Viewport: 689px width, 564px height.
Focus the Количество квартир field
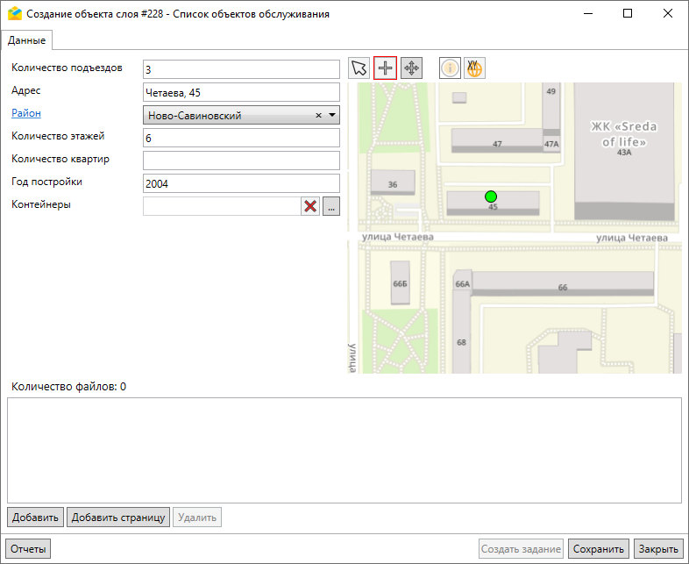coord(240,161)
